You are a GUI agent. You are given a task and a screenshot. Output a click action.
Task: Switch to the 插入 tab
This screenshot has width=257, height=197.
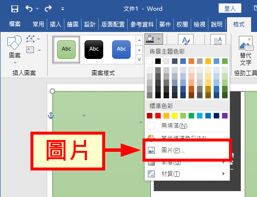tap(56, 24)
